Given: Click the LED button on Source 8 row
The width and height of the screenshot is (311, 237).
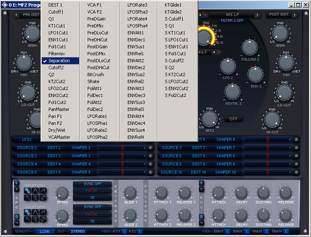Looking at the screenshot, I should pos(296,156).
